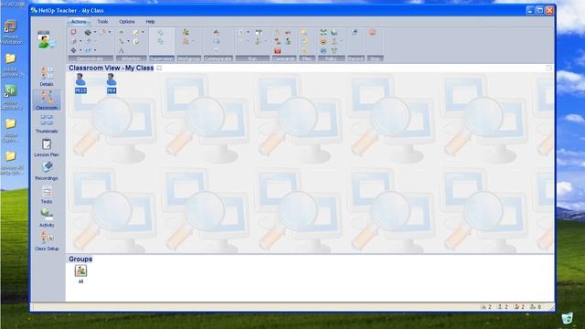Open the Cp Adobe Captivate desktop shortcut
This screenshot has height=329, width=585.
point(10,90)
